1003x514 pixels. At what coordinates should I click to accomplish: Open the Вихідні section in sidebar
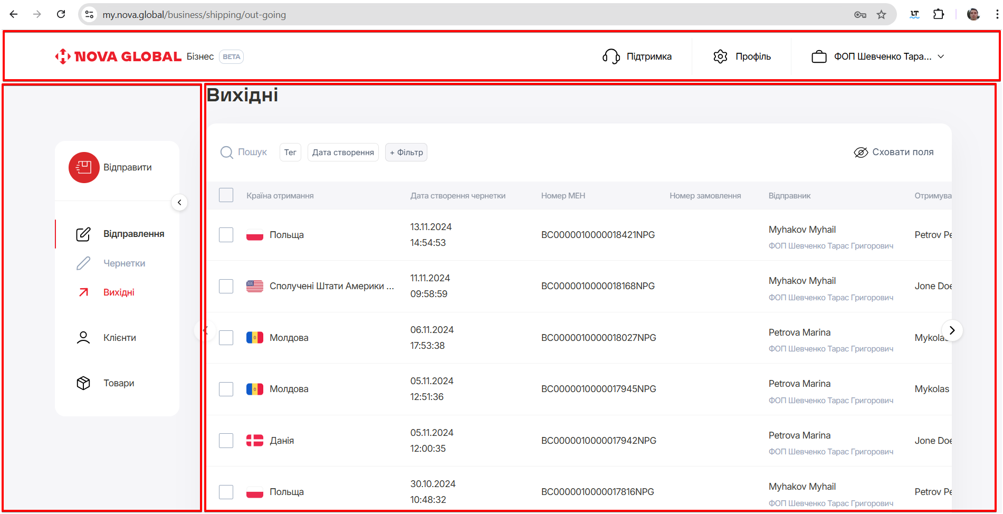pyautogui.click(x=119, y=292)
